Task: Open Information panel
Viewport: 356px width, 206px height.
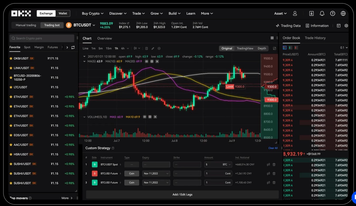Action: [317, 26]
